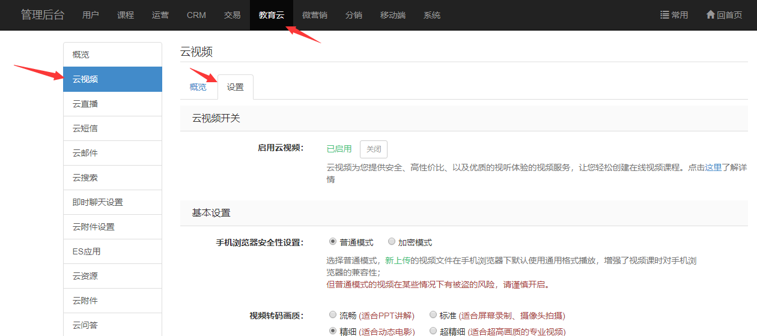Open the 微营销 navigation item
This screenshot has width=757, height=336.
[x=314, y=15]
